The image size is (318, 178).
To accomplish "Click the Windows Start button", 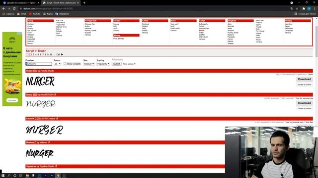I will [3, 176].
